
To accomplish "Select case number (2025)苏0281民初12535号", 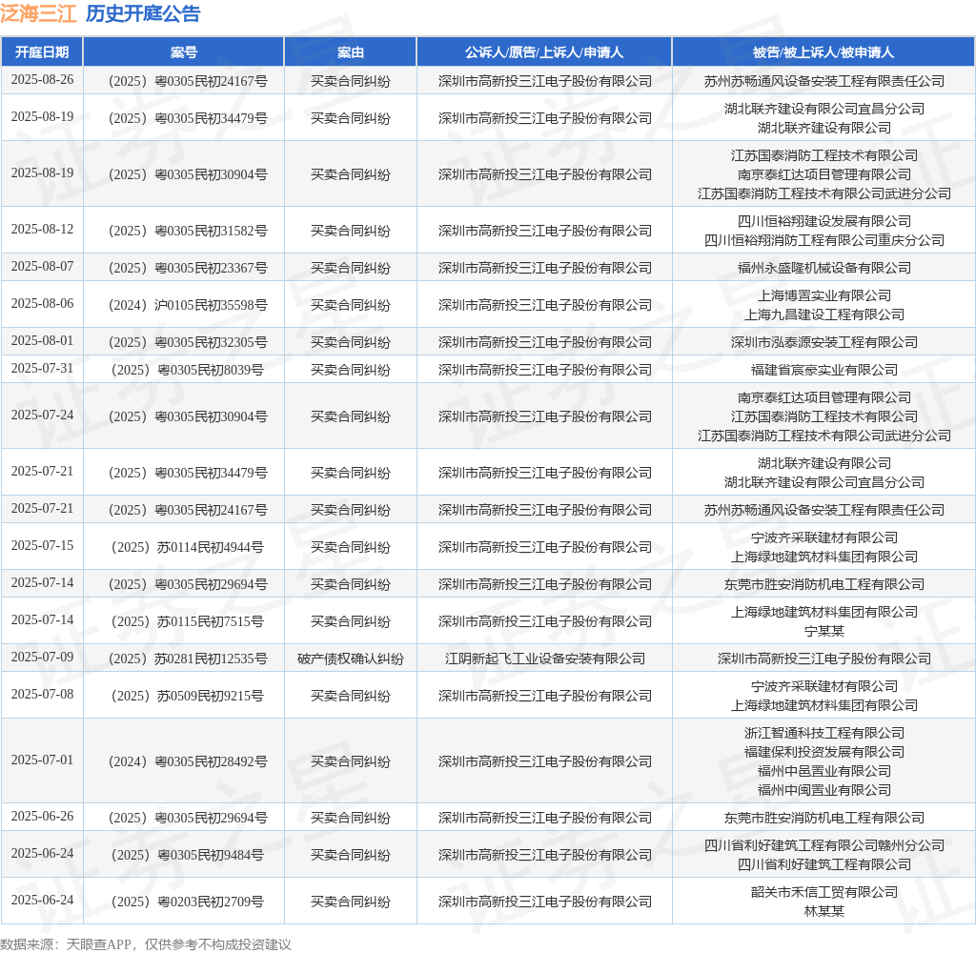I will click(x=188, y=659).
